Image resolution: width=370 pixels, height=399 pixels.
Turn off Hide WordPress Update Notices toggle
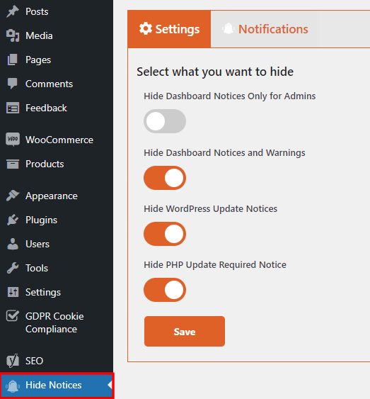pyautogui.click(x=165, y=234)
